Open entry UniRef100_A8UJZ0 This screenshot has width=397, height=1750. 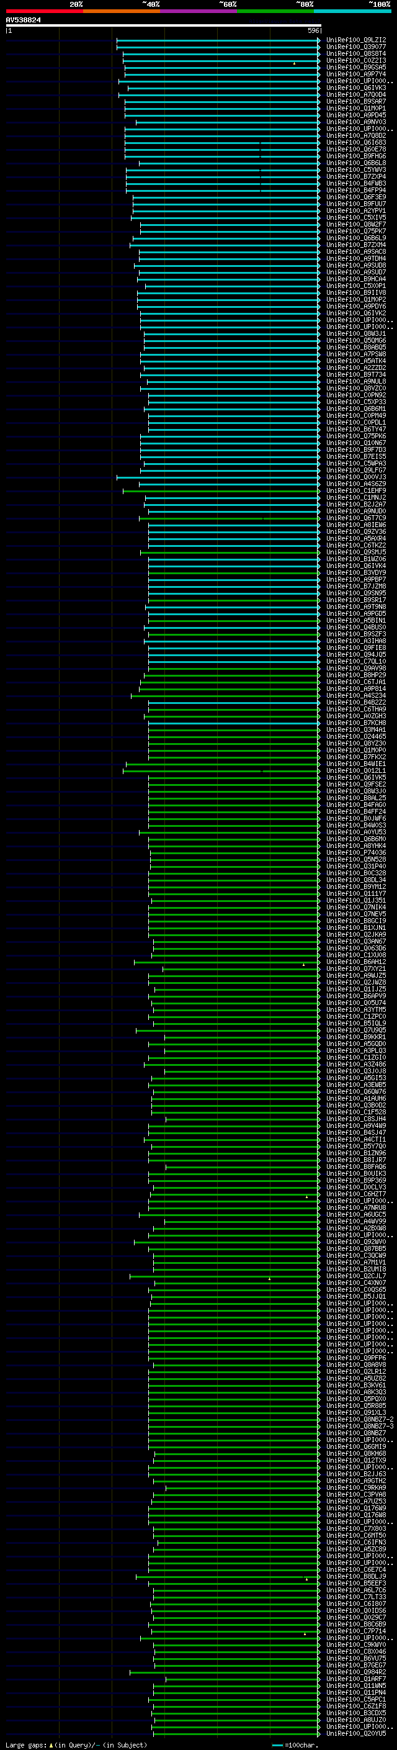pos(355,1720)
